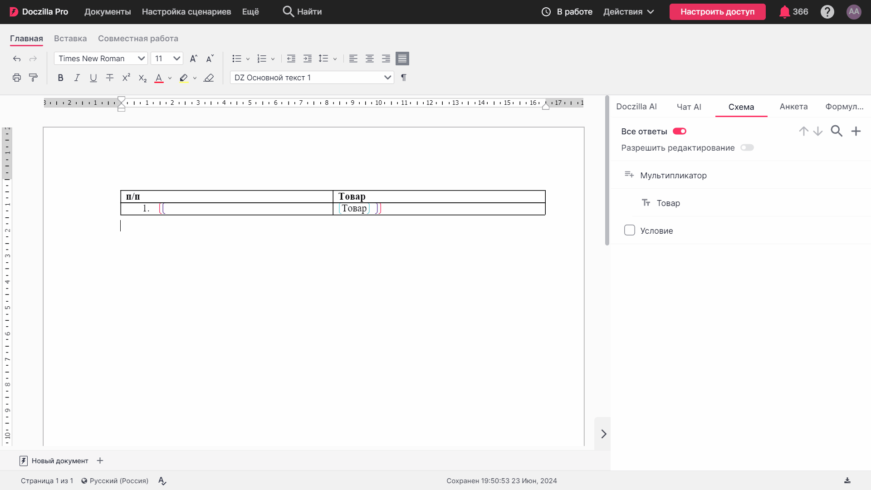This screenshot has width=871, height=490.
Task: Expand highlight color options arrow
Action: pyautogui.click(x=195, y=78)
